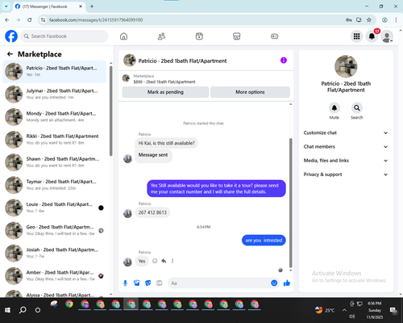Viewport: 403px width, 323px height.
Task: Click the Search Facebook box
Action: (64, 36)
